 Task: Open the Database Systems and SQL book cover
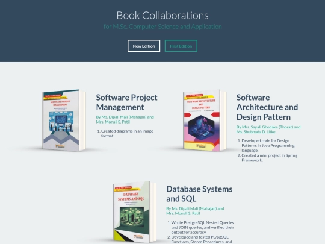coord(134,211)
